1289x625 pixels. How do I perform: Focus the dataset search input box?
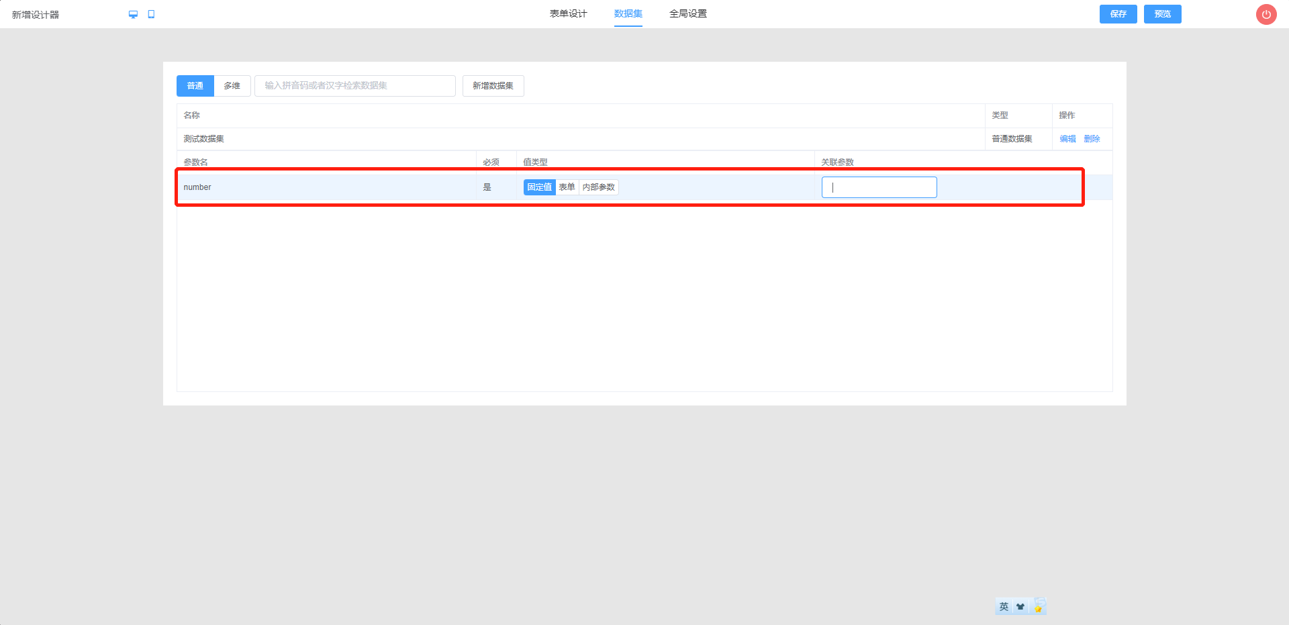354,86
